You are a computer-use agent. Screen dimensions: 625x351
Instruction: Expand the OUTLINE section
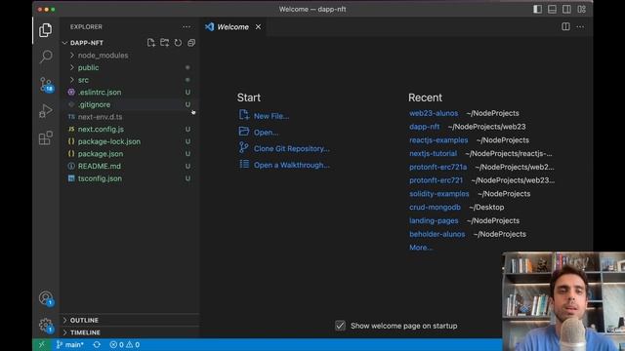point(84,320)
